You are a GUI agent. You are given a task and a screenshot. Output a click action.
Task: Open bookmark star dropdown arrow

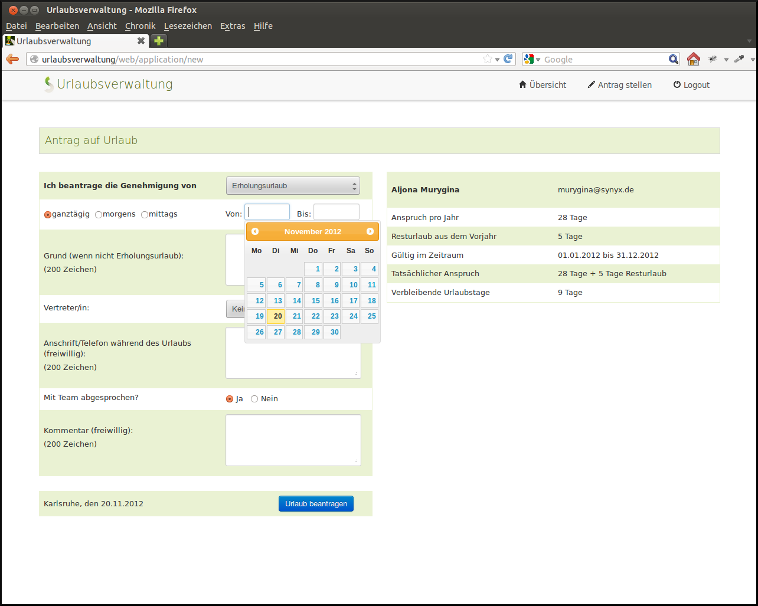(498, 60)
